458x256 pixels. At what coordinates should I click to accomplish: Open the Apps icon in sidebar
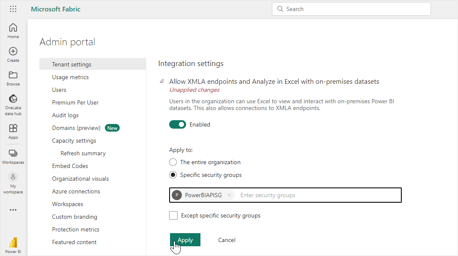13,129
